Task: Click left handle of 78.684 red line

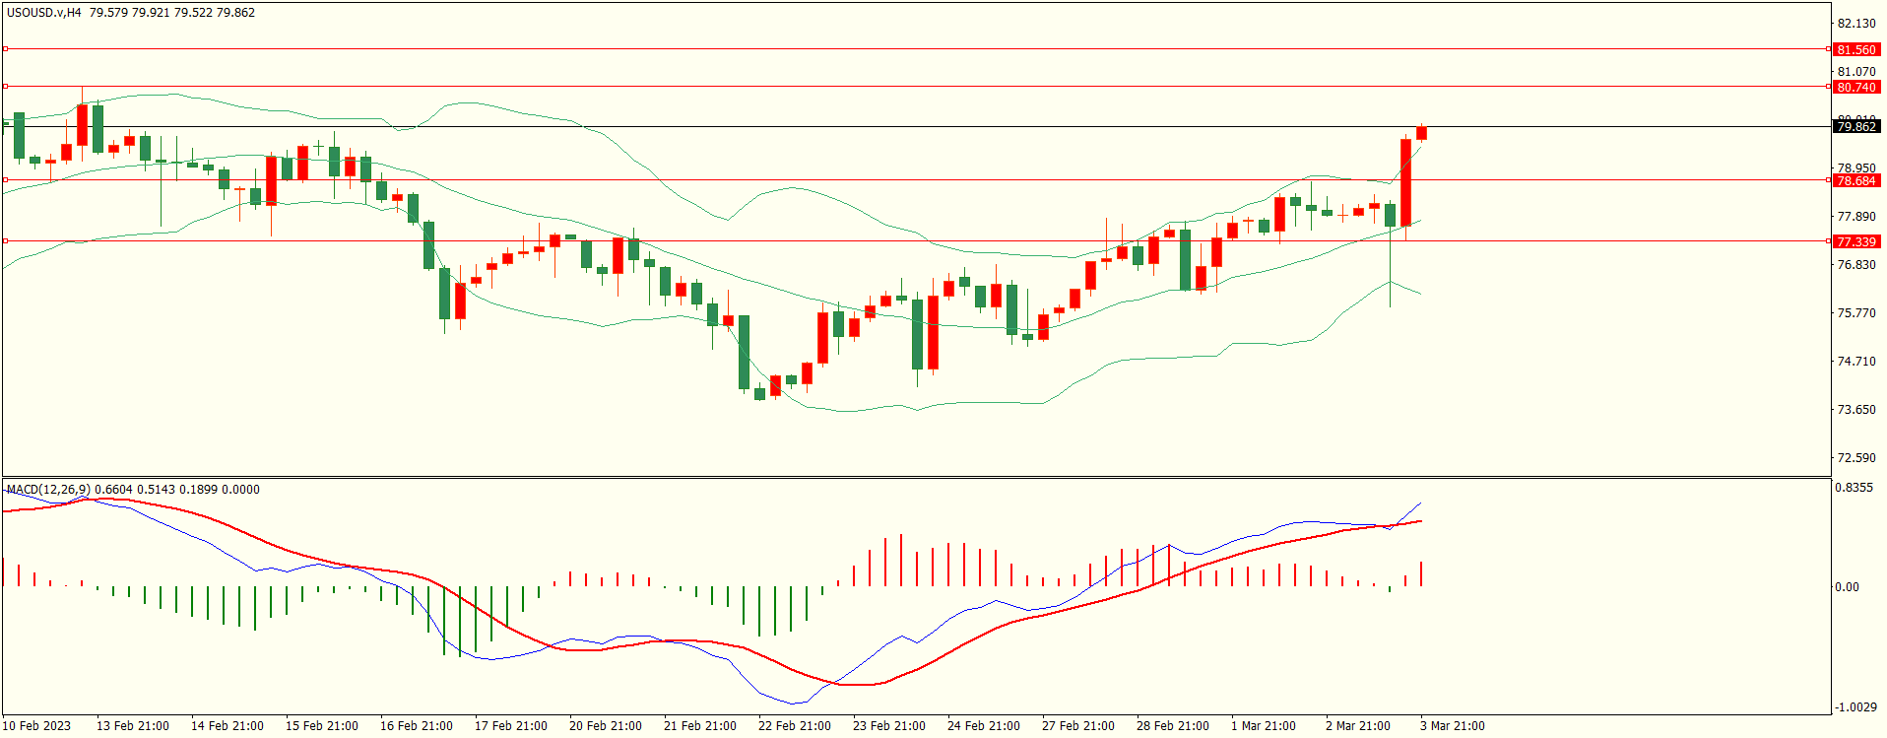Action: click(x=6, y=179)
